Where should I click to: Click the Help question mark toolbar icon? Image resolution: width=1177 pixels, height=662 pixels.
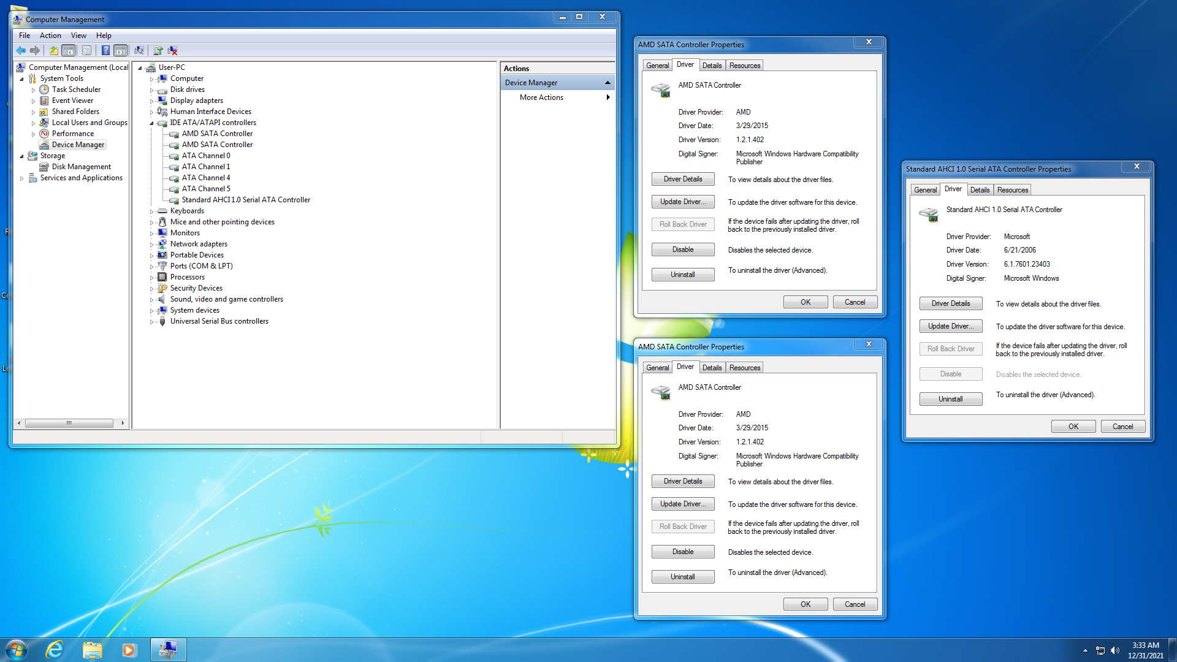click(105, 50)
